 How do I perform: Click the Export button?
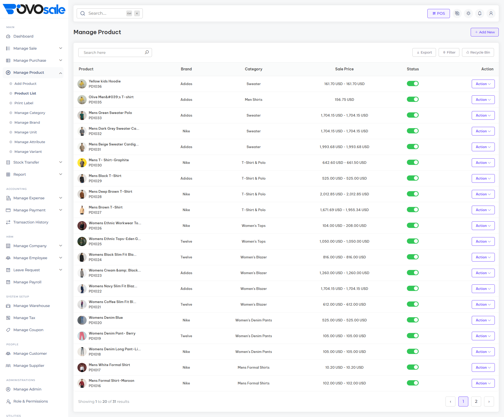(424, 52)
